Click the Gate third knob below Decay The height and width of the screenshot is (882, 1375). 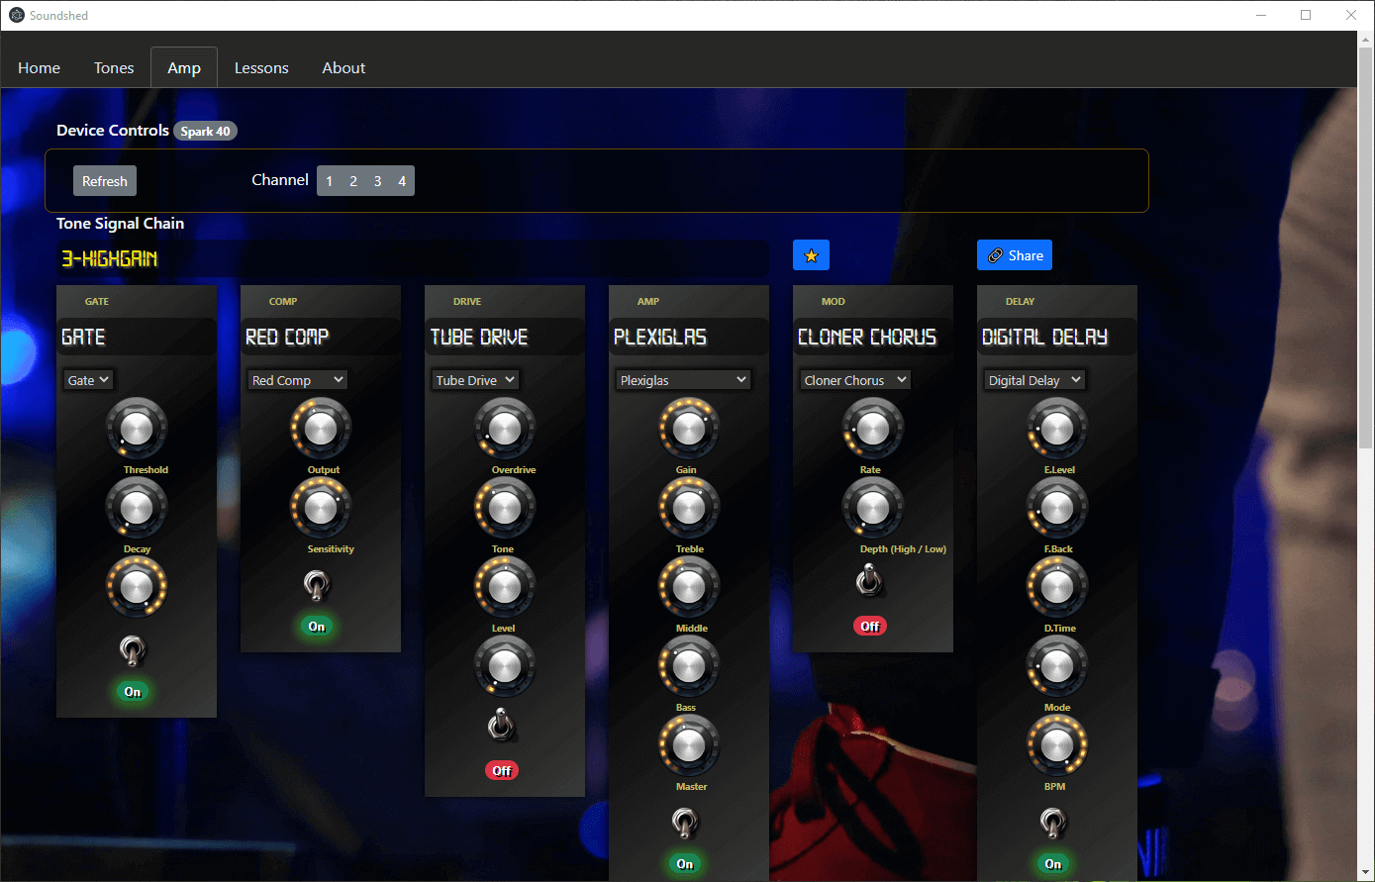[x=137, y=586]
